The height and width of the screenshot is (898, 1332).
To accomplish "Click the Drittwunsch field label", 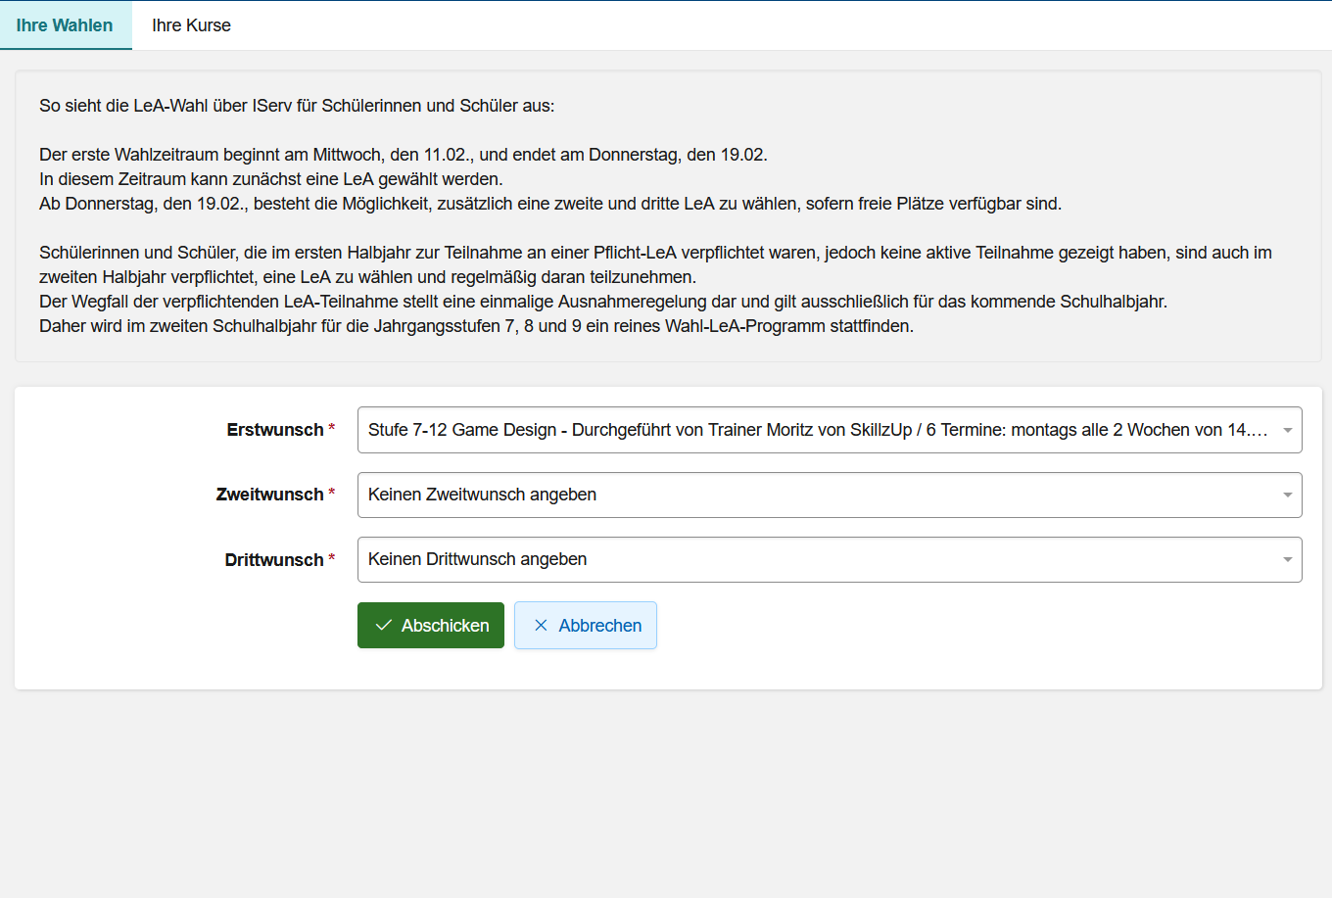I will click(273, 560).
